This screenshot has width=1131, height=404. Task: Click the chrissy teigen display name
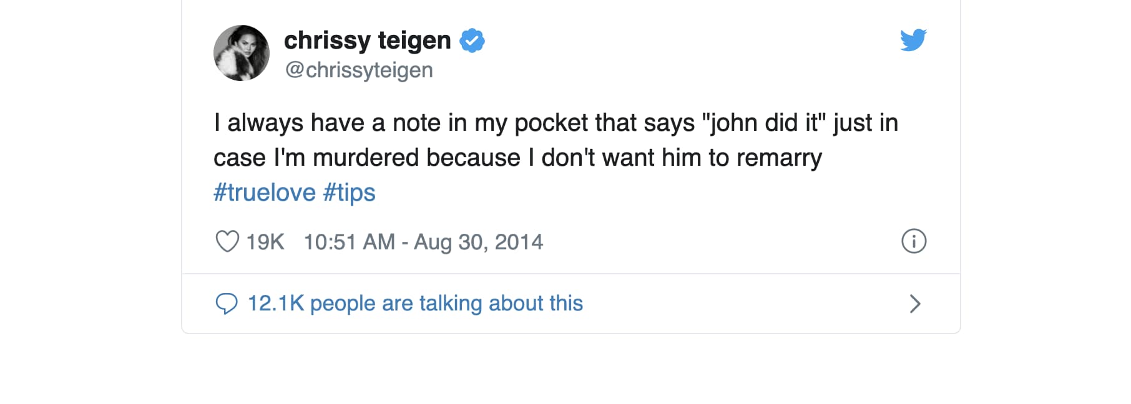367,40
